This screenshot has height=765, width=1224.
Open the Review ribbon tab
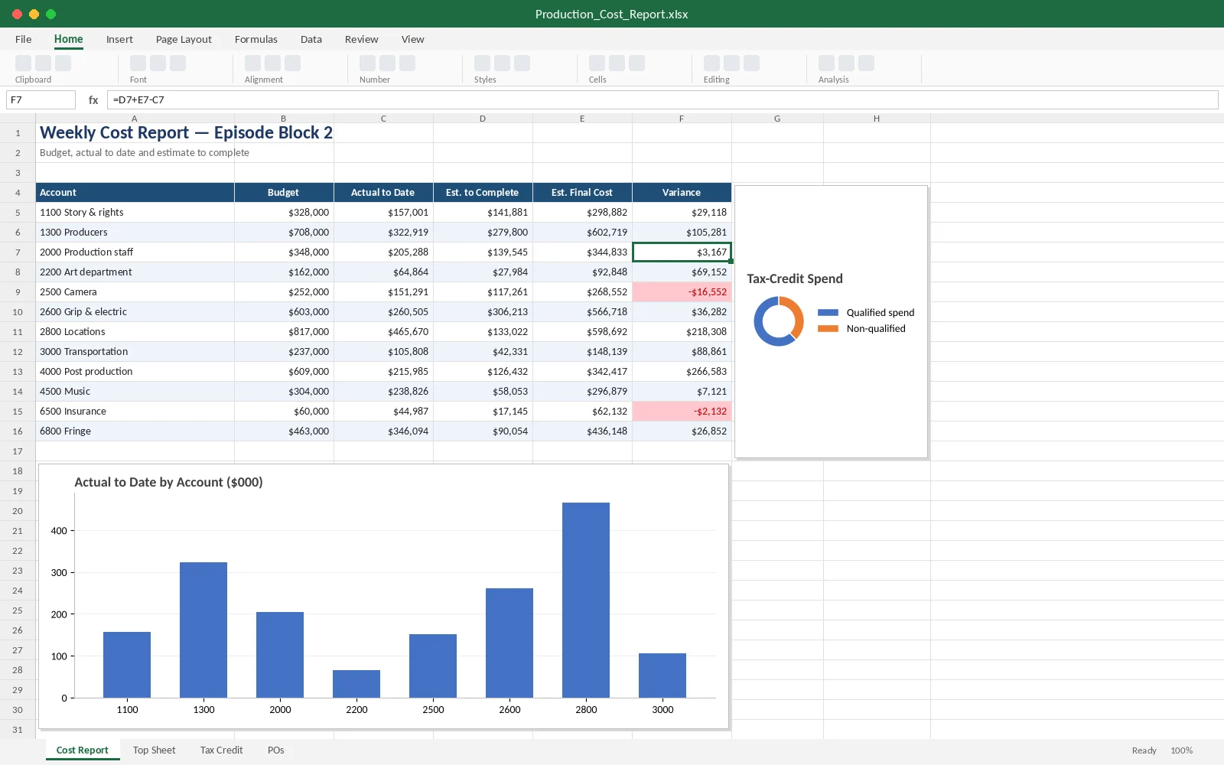tap(362, 40)
